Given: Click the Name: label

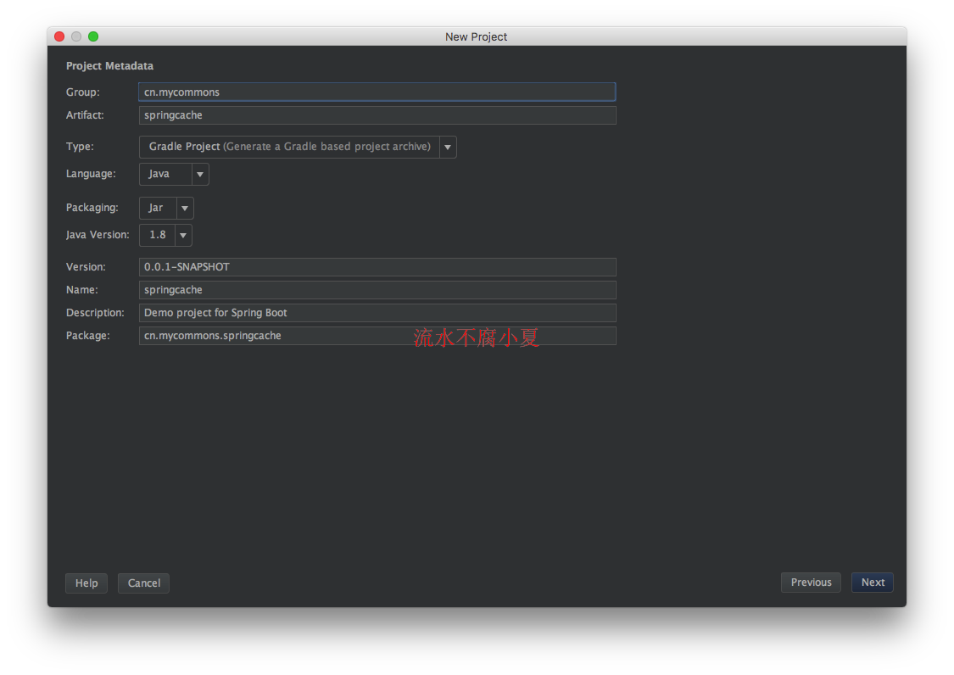Looking at the screenshot, I should coord(81,290).
